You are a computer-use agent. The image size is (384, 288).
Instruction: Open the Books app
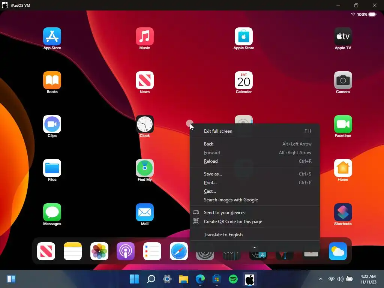pyautogui.click(x=52, y=80)
